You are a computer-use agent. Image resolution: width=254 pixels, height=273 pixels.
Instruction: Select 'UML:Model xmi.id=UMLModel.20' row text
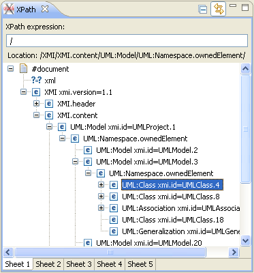(x=149, y=243)
